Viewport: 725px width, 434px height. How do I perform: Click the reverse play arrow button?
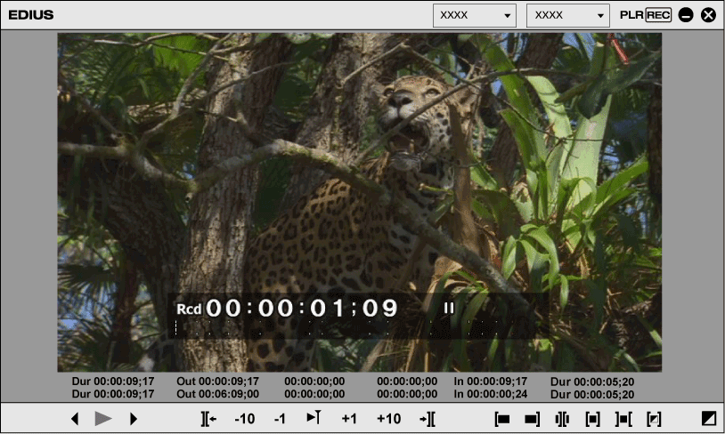coord(75,419)
